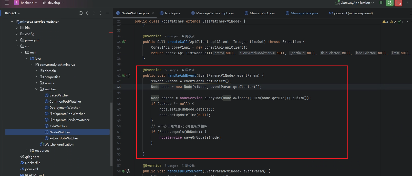412x176 pixels.
Task: Click the locate-file crosshair icon in Project panel
Action: pos(81,13)
